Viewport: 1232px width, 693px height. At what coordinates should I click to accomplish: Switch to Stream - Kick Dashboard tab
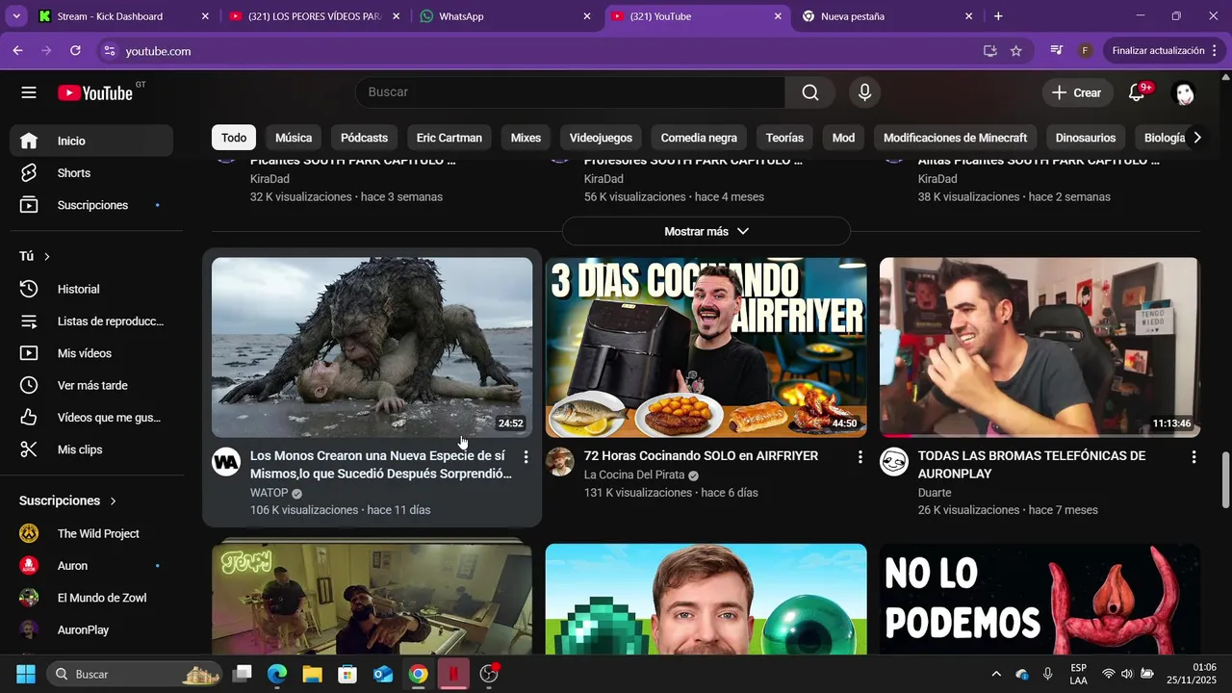pos(124,16)
